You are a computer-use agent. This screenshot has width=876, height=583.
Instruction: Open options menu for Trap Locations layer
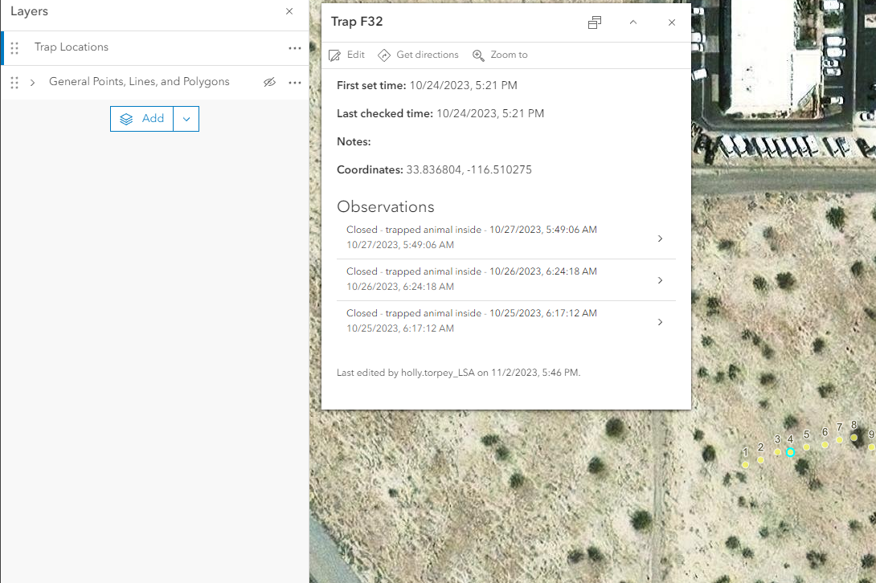[295, 47]
